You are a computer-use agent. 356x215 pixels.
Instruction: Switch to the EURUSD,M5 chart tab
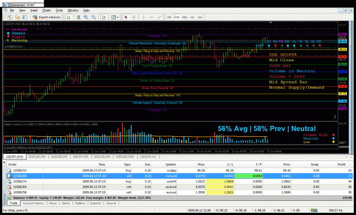click(37, 157)
